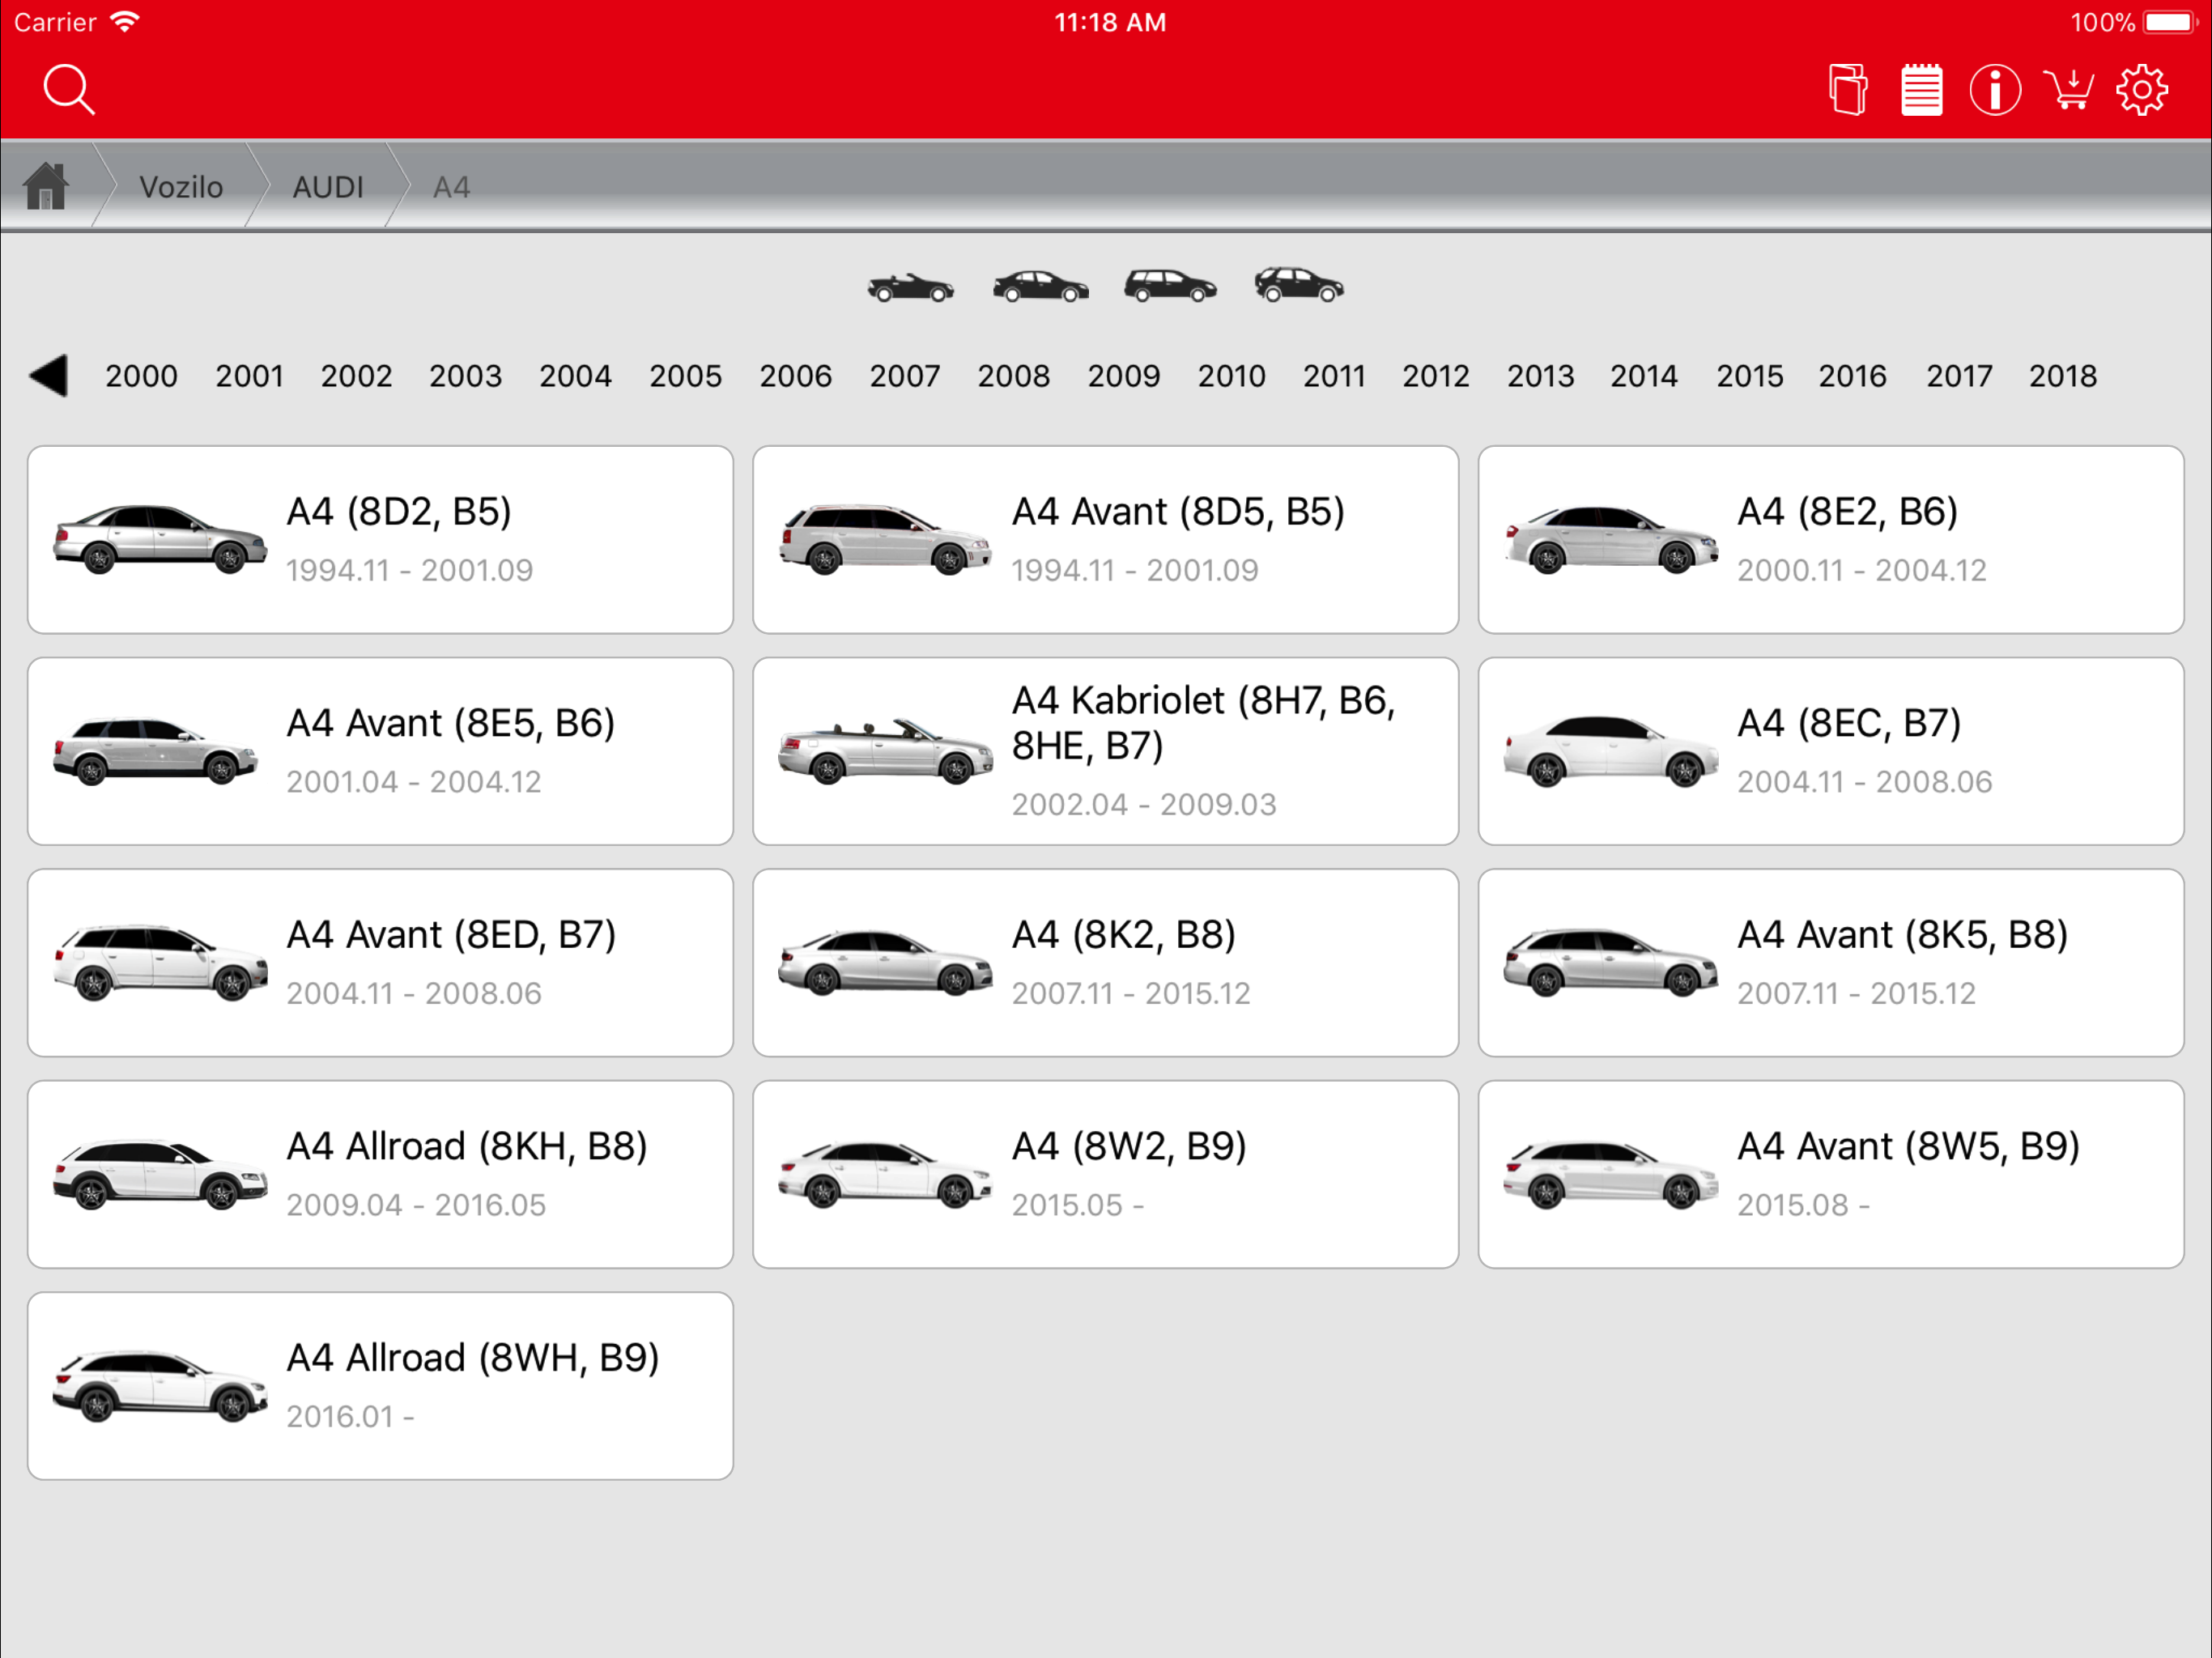Open A4 Allroad (8WH, B9) model
The width and height of the screenshot is (2212, 1658).
click(380, 1385)
